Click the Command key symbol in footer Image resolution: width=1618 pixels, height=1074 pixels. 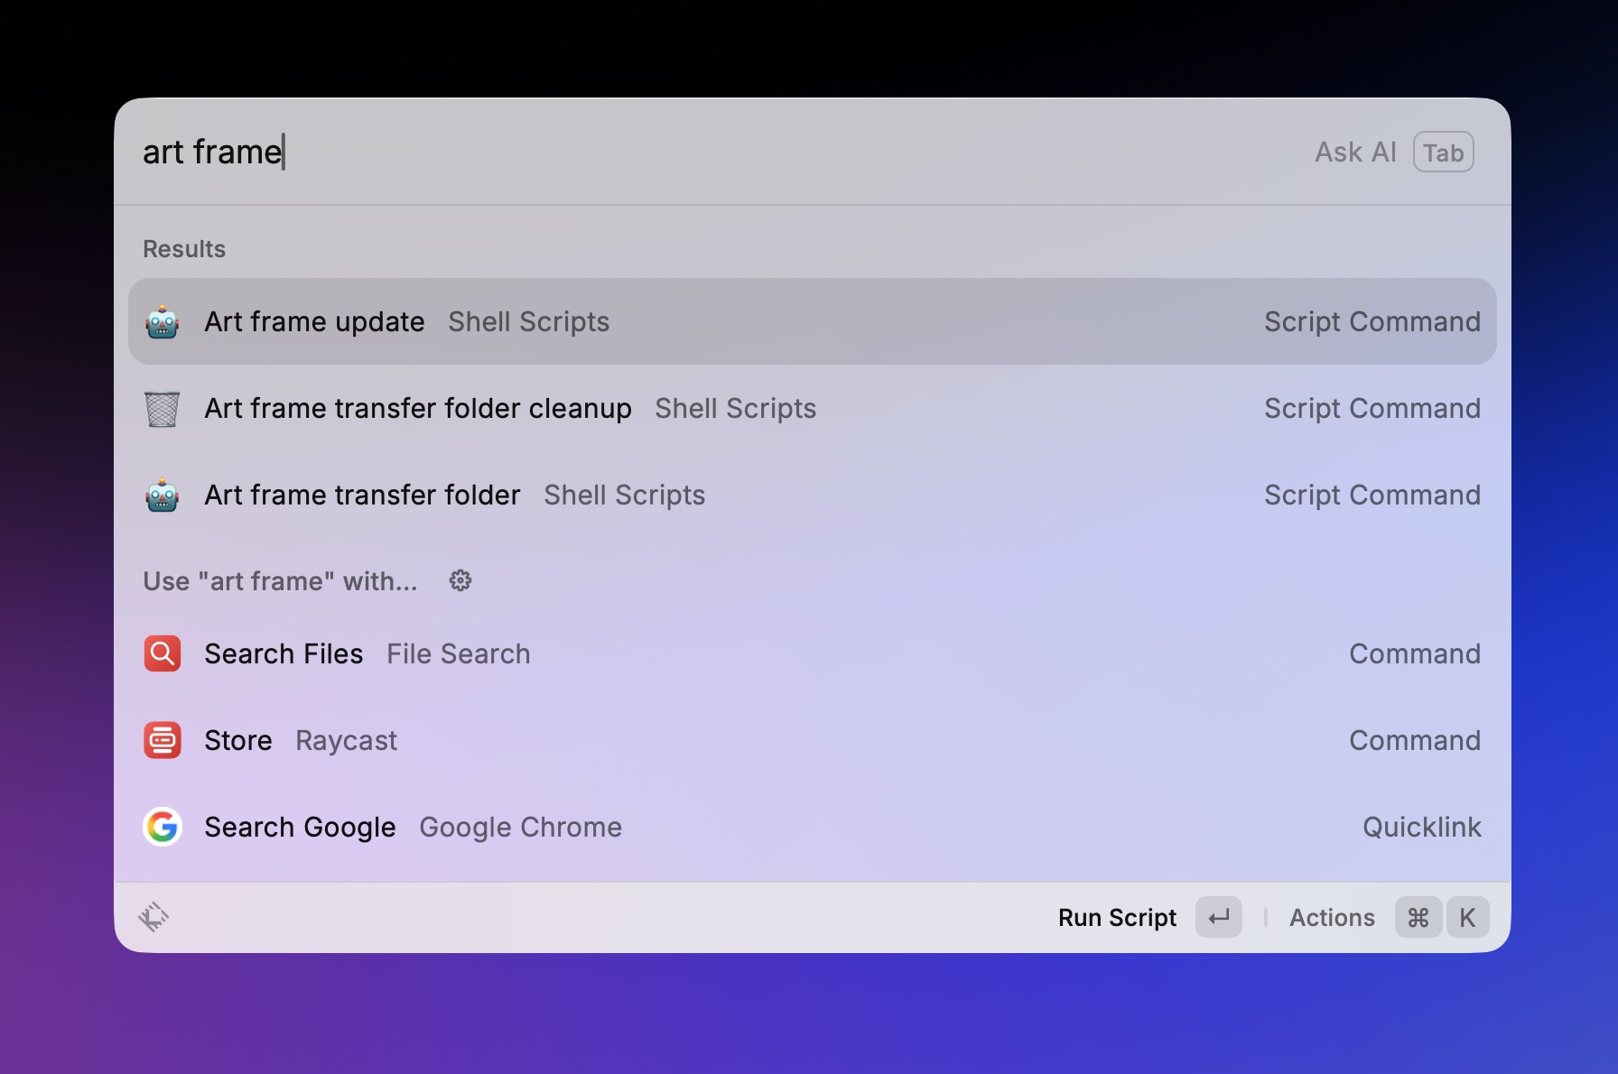pos(1418,918)
